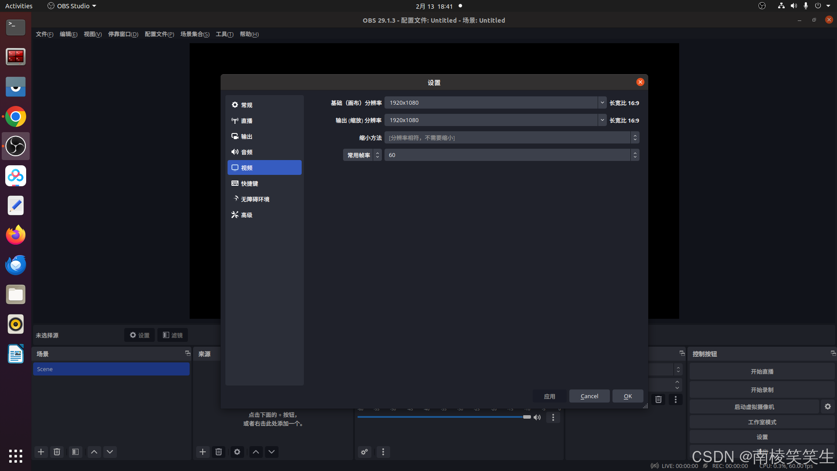Toggle the Start Virtual Camera button
The image size is (837, 471).
pyautogui.click(x=754, y=407)
